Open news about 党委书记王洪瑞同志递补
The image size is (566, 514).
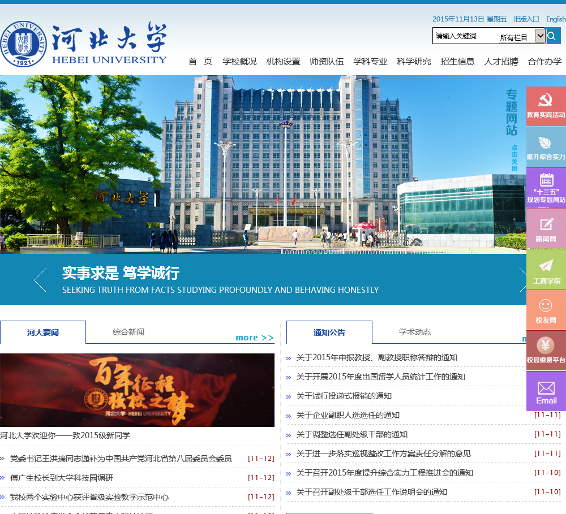click(121, 459)
